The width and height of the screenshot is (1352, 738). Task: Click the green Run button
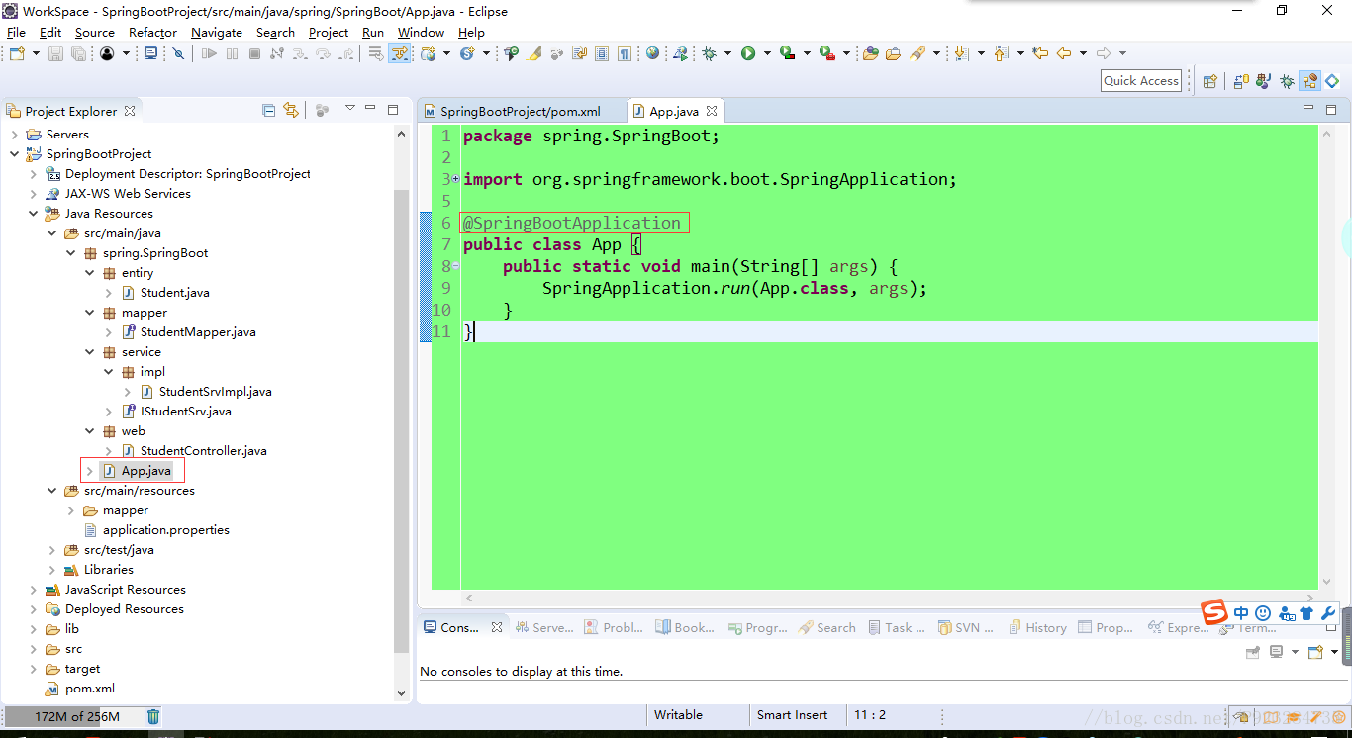(x=748, y=53)
